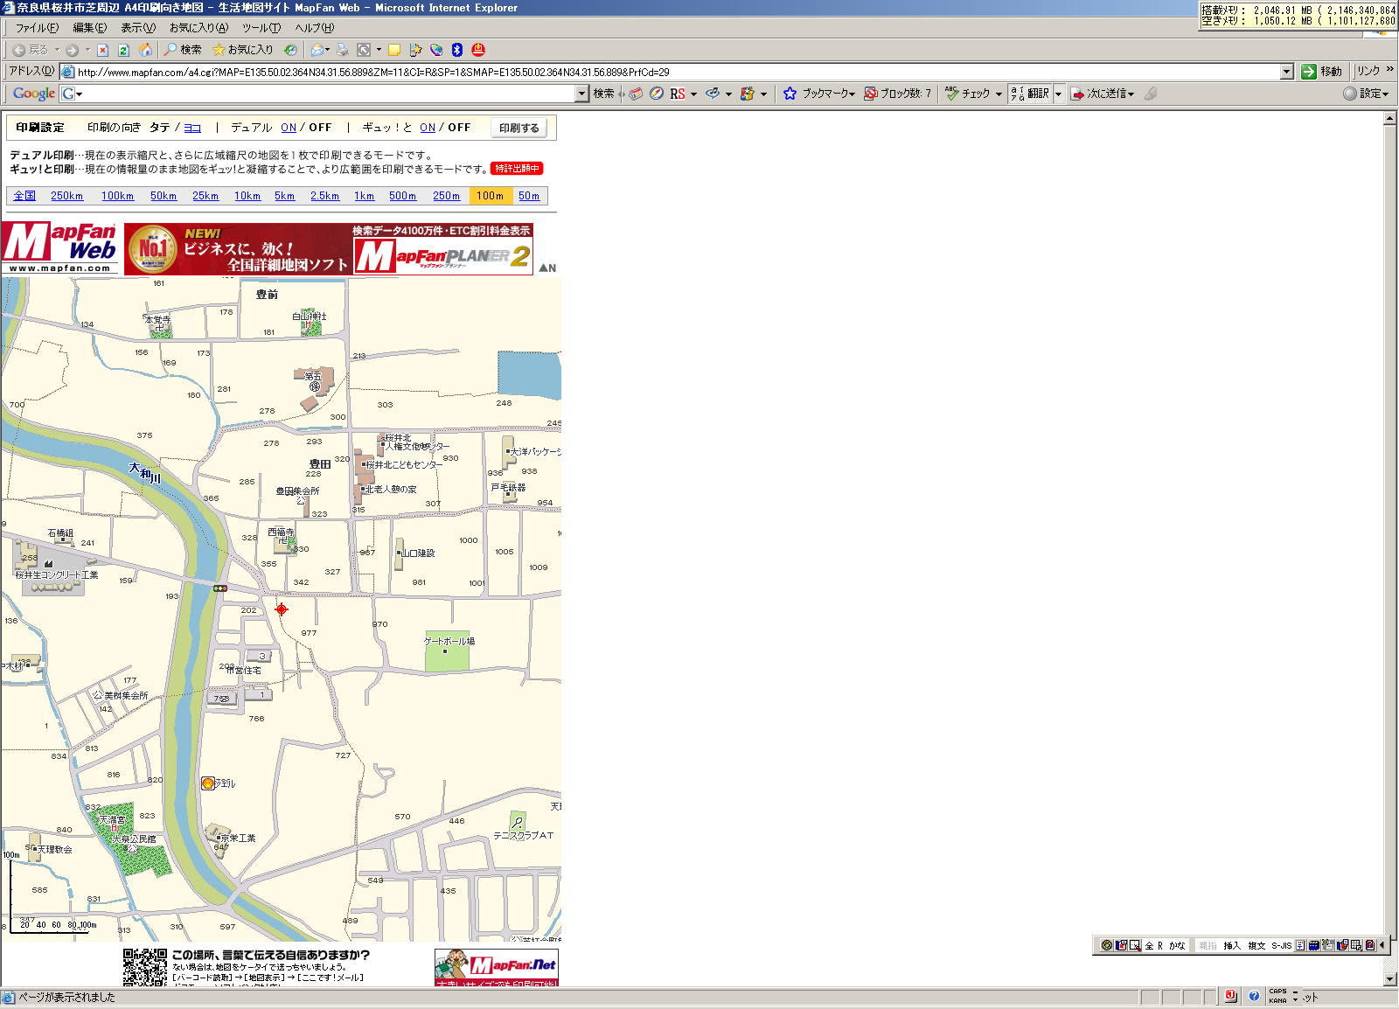The image size is (1399, 1009).
Task: Open mail icon dropdown arrow
Action: pyautogui.click(x=328, y=50)
